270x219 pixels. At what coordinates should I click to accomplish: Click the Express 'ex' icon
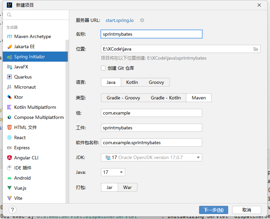click(x=9, y=148)
